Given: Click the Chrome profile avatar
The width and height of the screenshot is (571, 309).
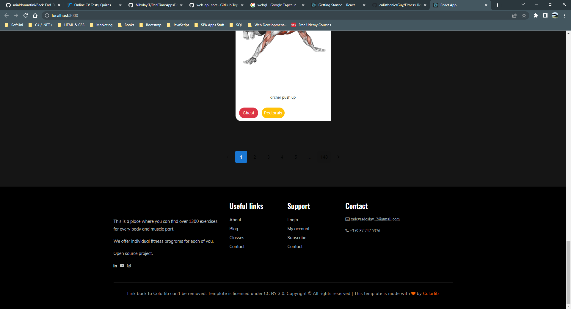Looking at the screenshot, I should [x=555, y=15].
